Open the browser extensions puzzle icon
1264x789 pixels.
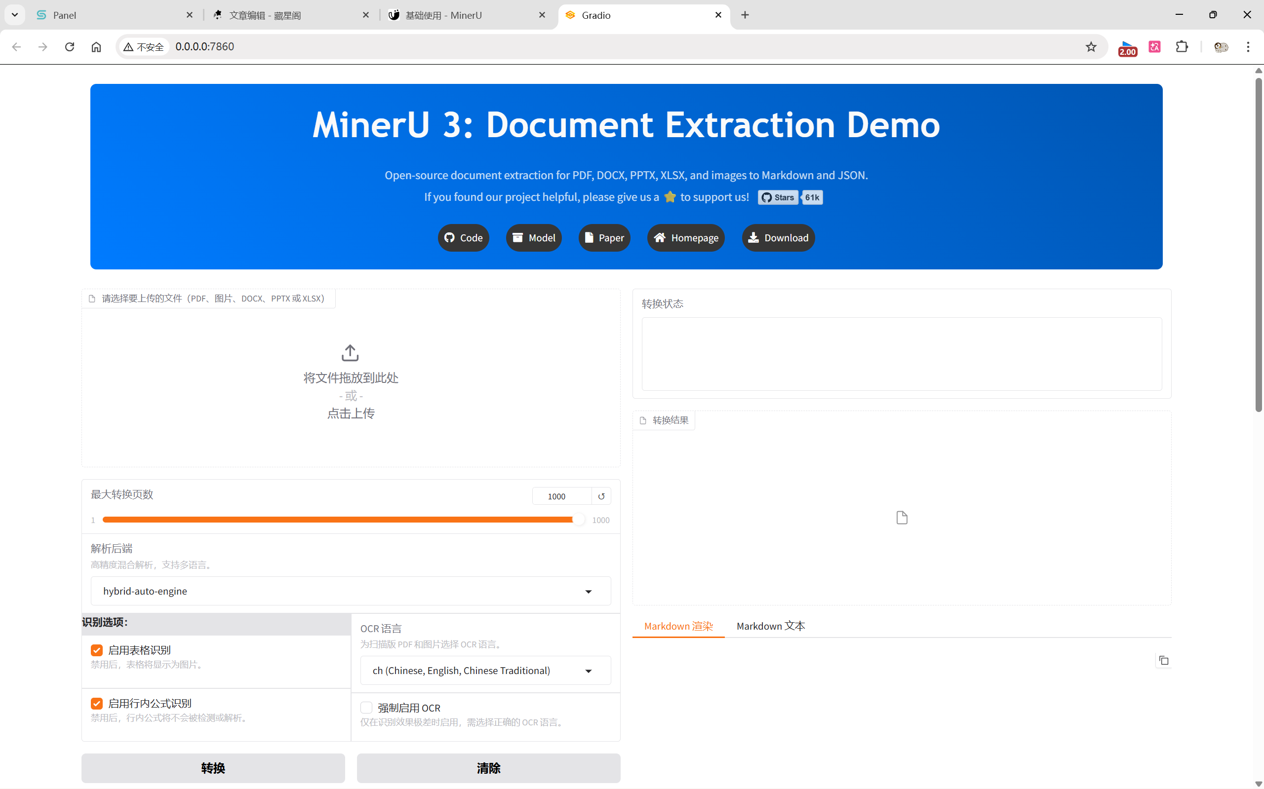click(x=1182, y=47)
